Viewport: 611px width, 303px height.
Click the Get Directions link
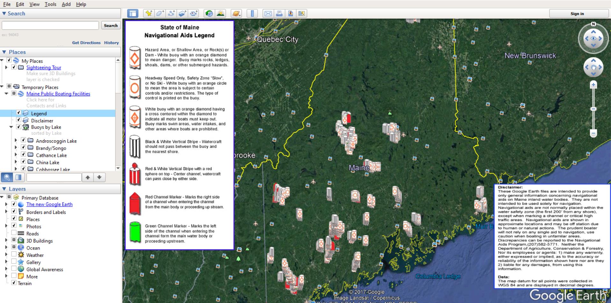coord(86,42)
